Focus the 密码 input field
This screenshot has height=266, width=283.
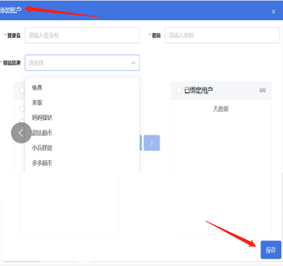(222, 35)
